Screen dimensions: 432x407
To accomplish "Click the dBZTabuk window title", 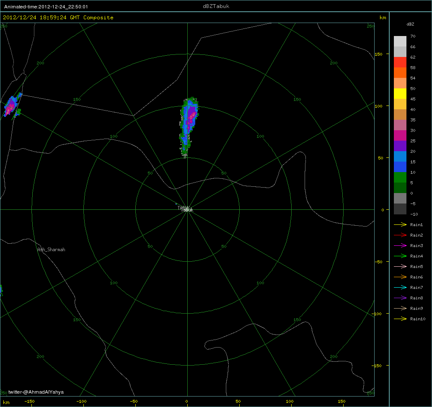I will click(216, 6).
